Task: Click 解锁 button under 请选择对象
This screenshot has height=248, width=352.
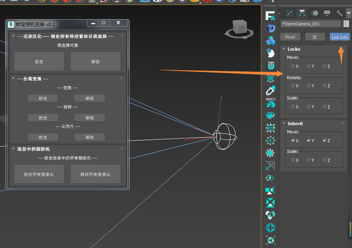Action: pyautogui.click(x=95, y=62)
